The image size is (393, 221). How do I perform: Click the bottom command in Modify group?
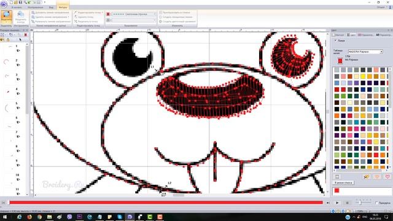(177, 21)
